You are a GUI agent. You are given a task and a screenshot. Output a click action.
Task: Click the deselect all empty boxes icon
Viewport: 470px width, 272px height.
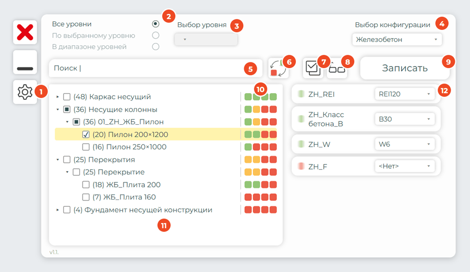coord(337,68)
